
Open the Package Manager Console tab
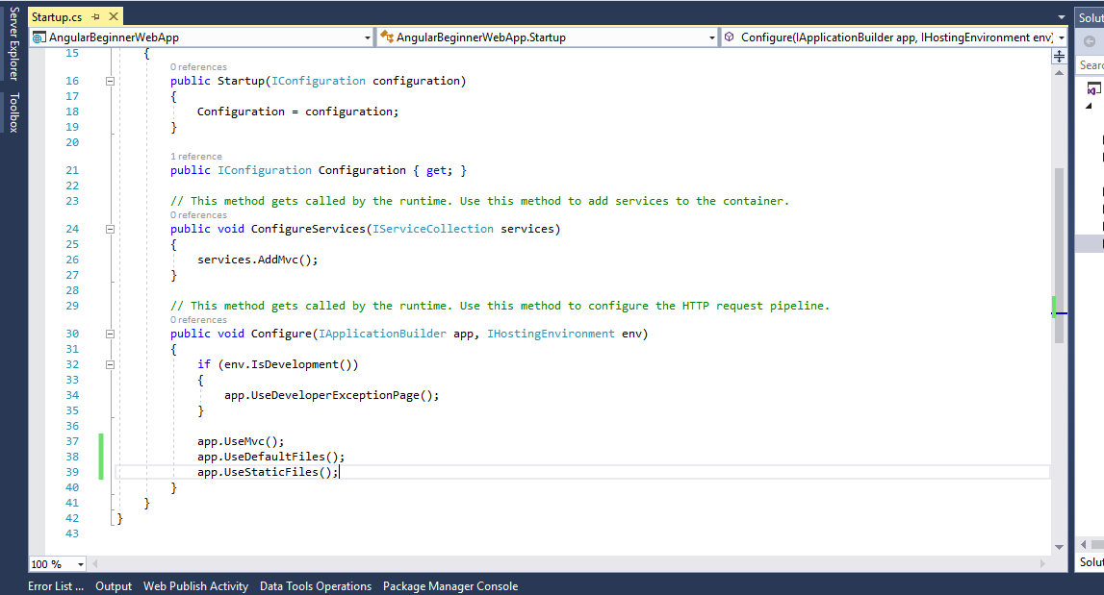click(449, 586)
